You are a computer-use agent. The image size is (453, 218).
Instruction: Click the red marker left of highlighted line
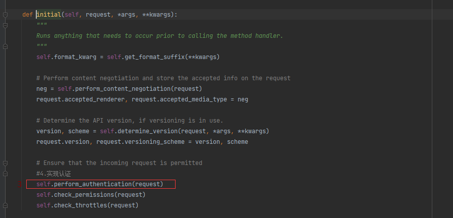[x=20, y=185]
